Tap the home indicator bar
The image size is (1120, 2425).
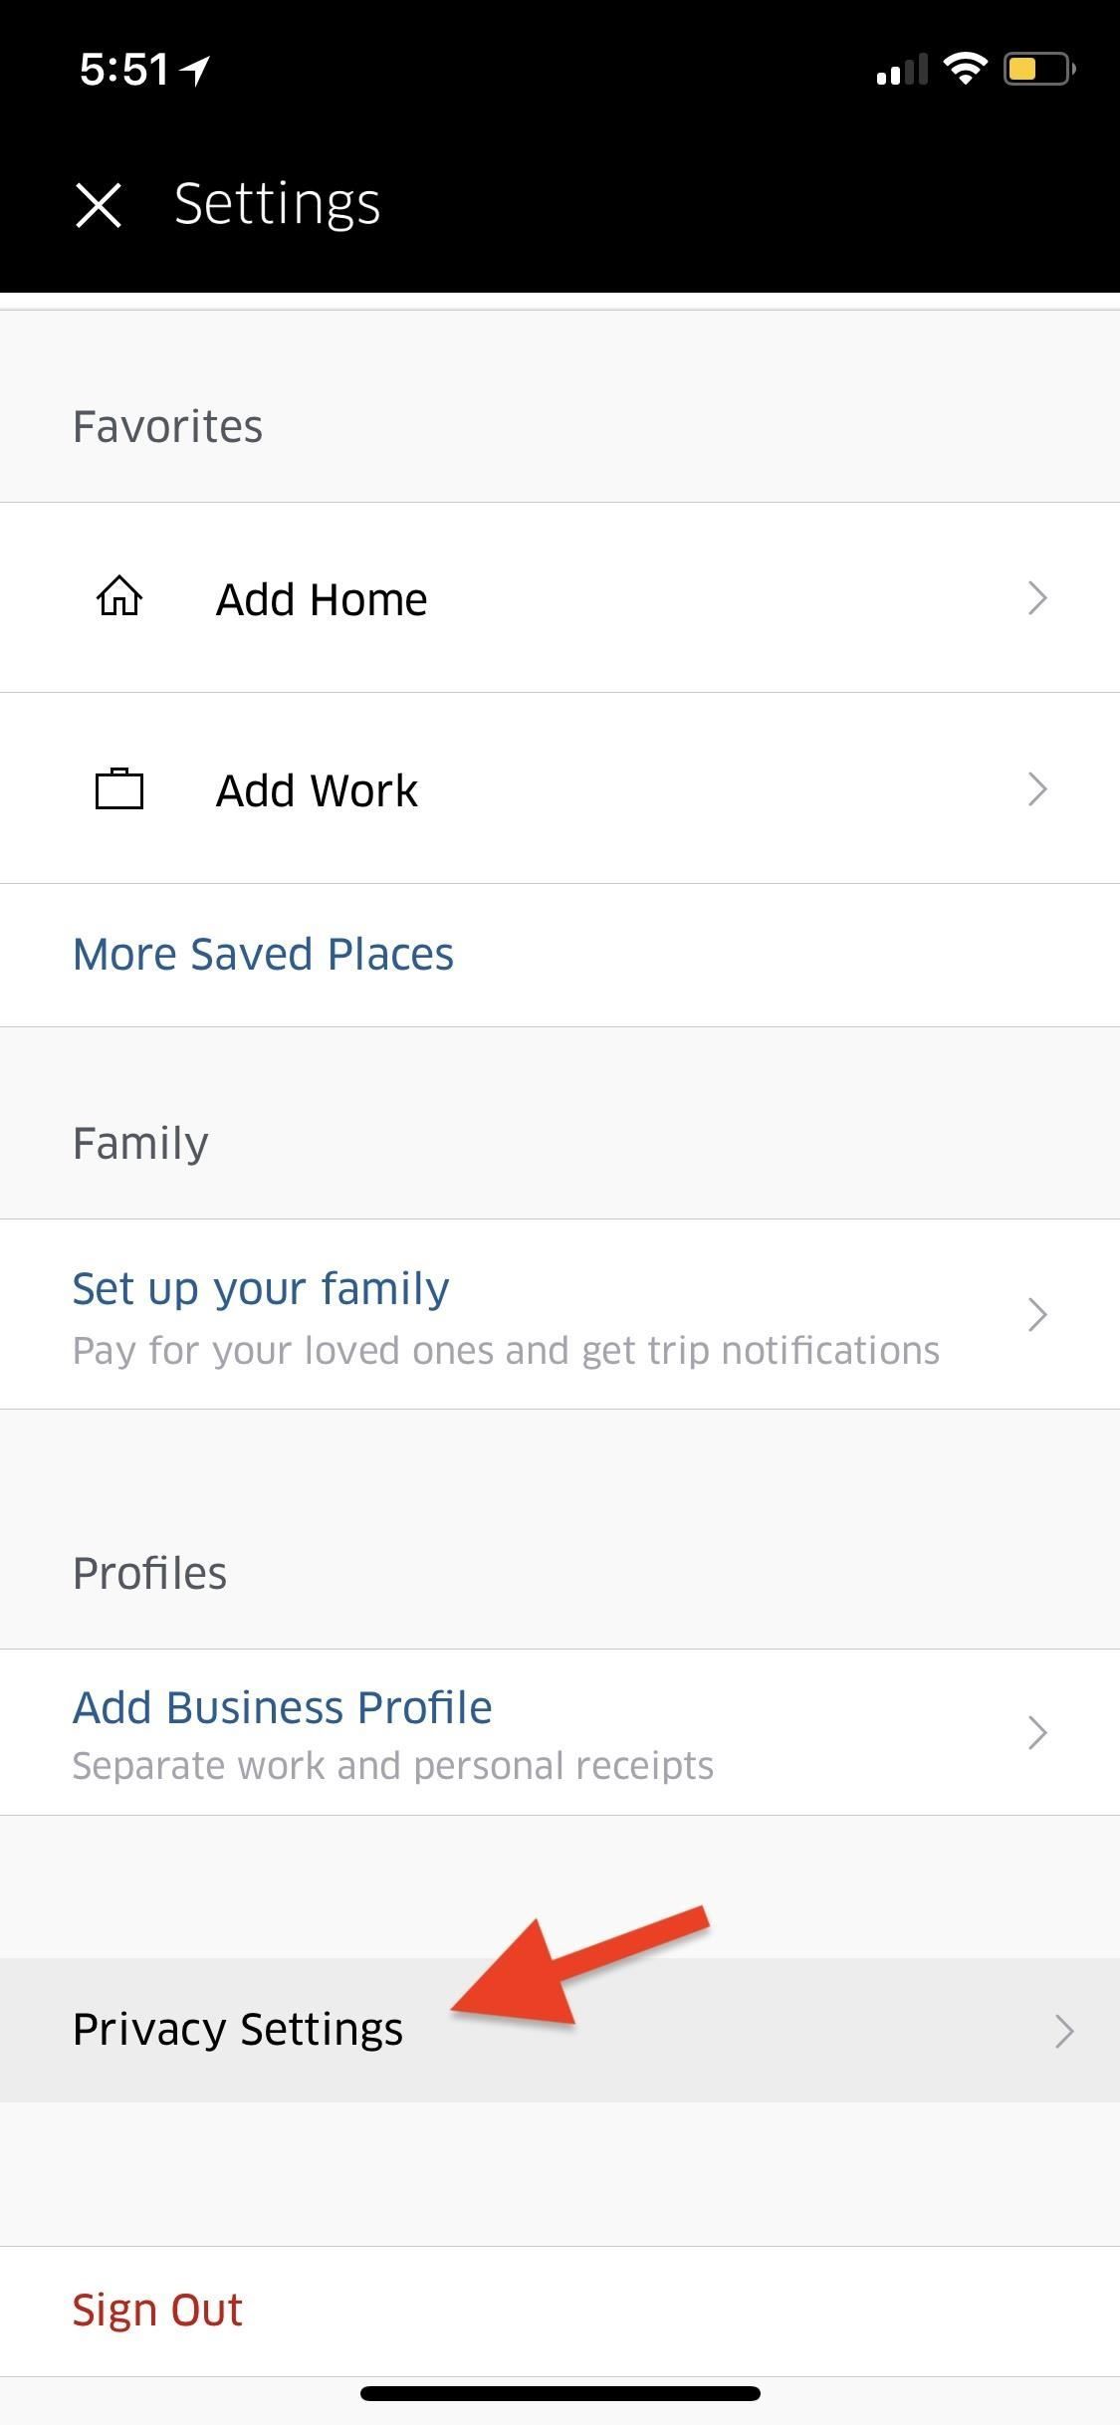point(560,2393)
